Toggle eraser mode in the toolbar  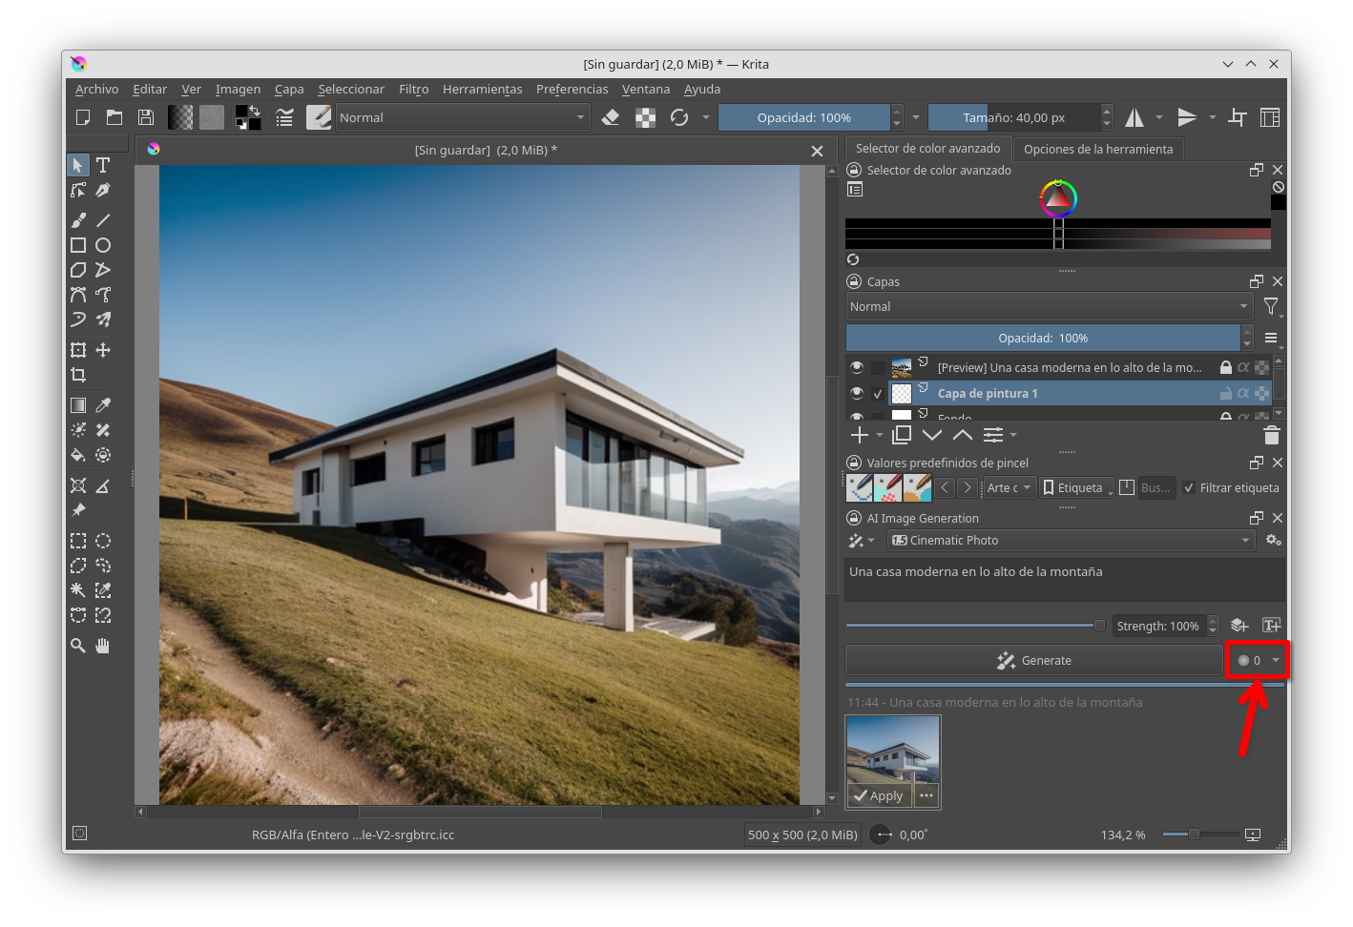tap(611, 117)
